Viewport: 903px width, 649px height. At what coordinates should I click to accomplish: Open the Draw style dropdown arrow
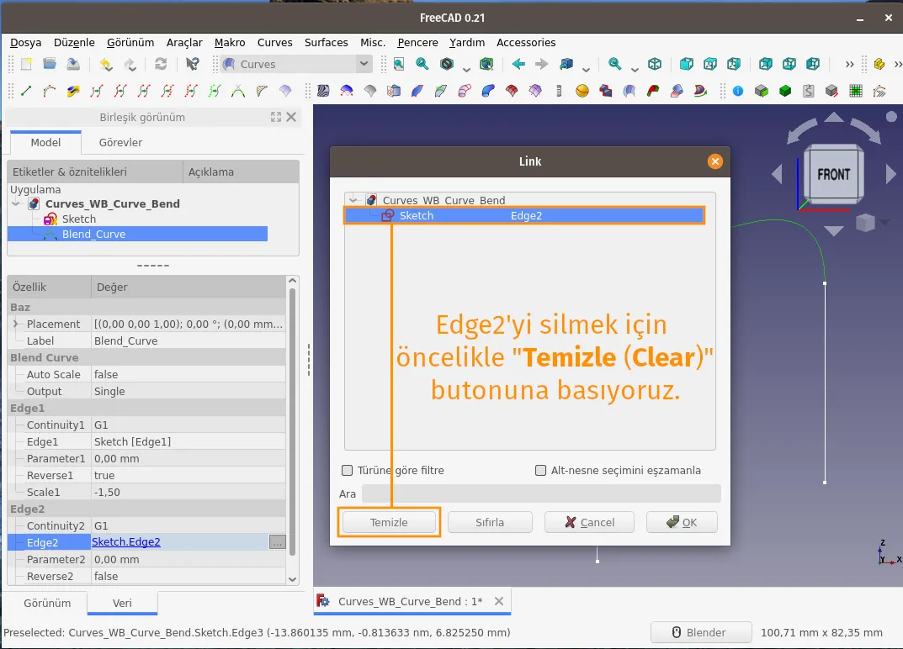[x=466, y=69]
